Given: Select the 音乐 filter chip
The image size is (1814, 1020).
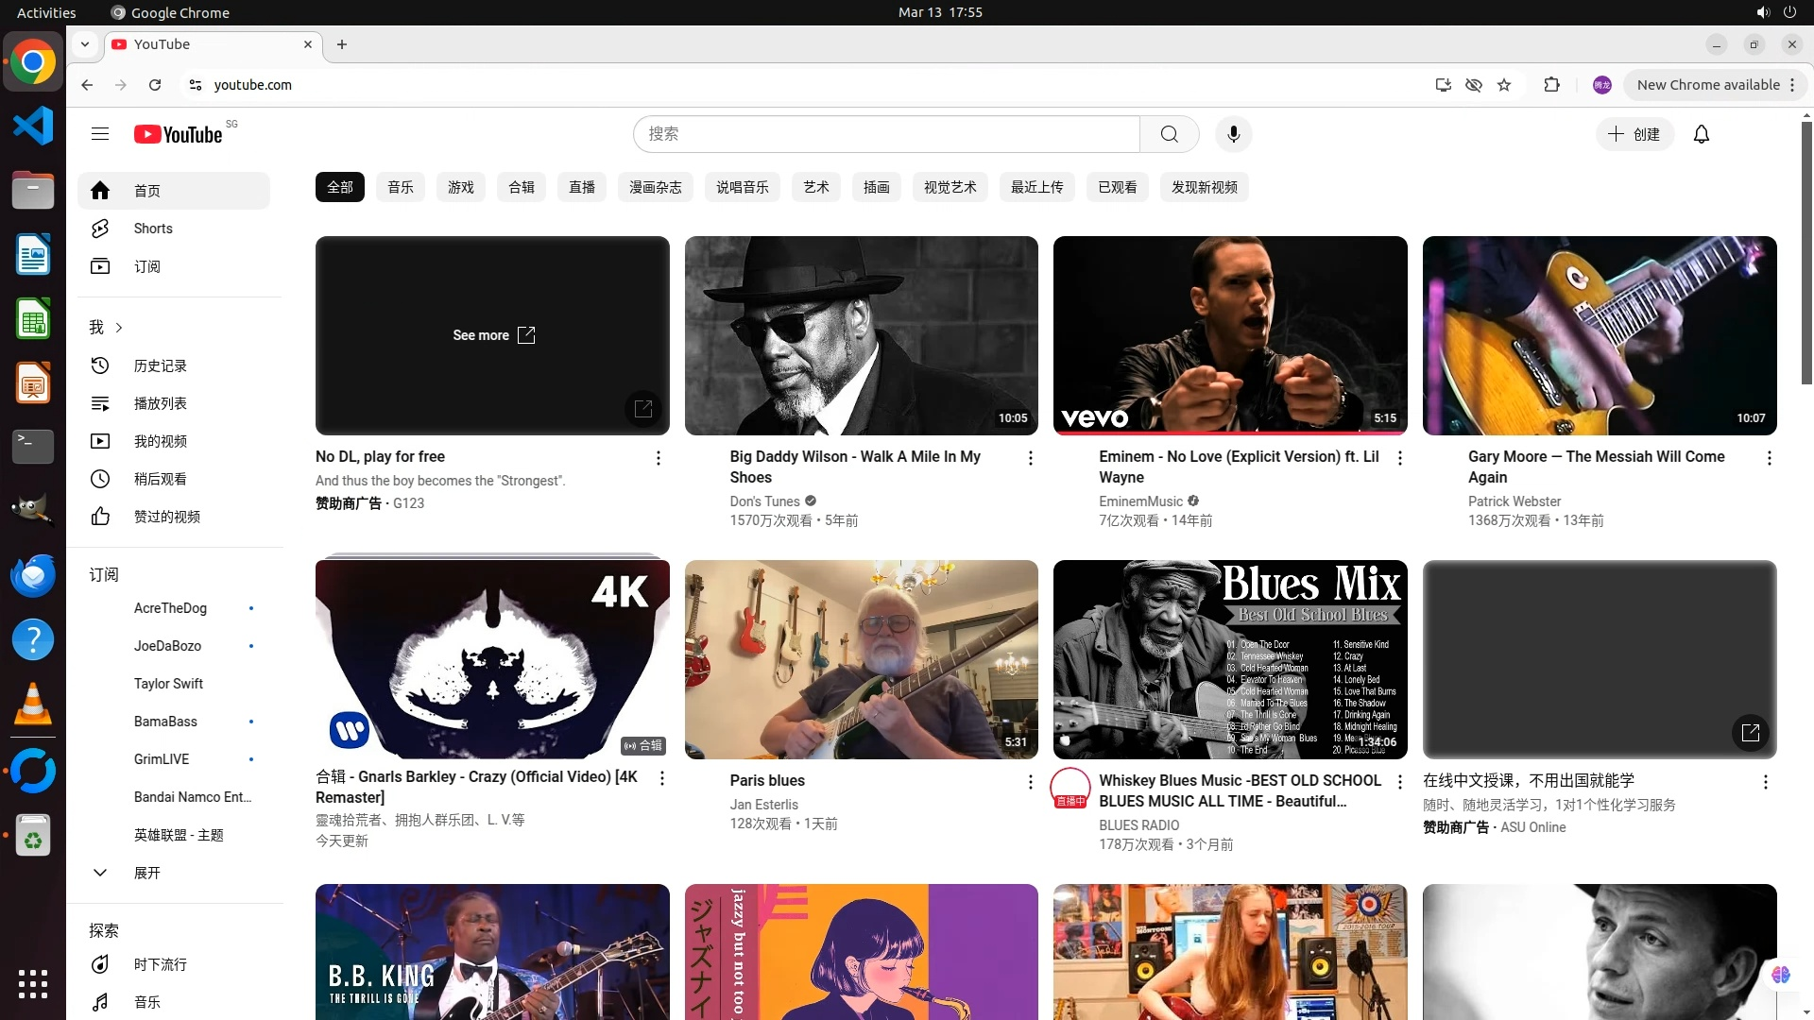Looking at the screenshot, I should tap(400, 187).
